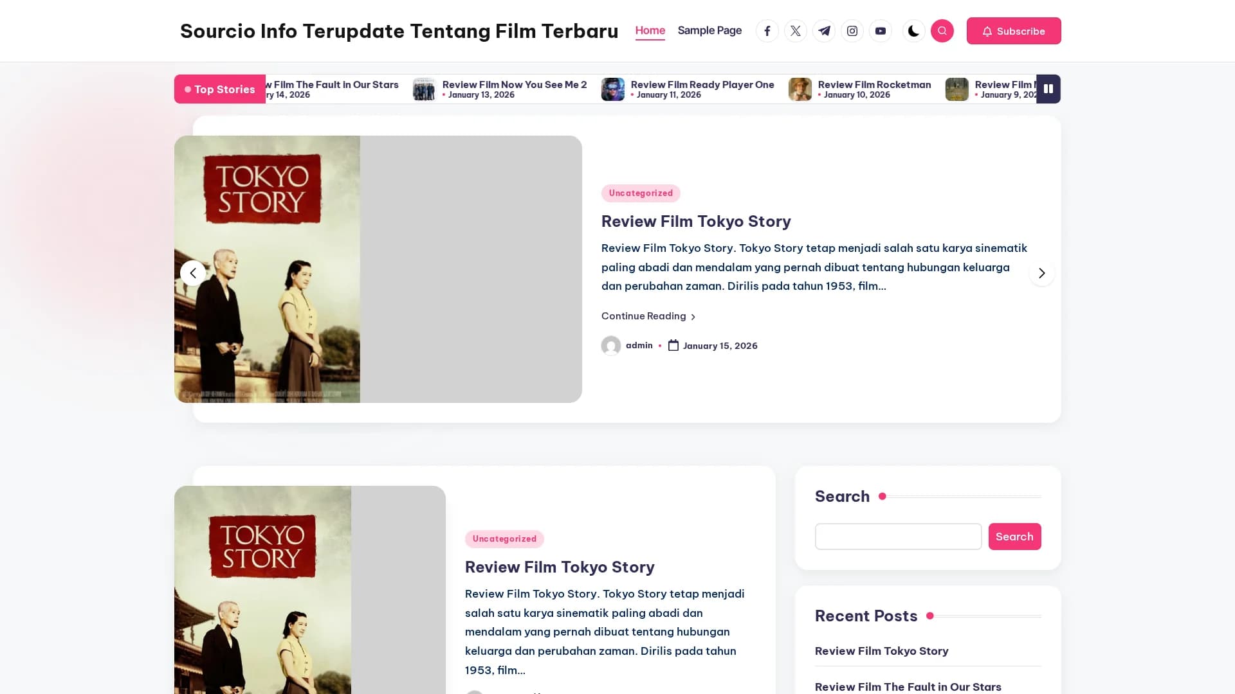This screenshot has height=694, width=1235.
Task: Open recent post Review Film The Fault in Our Stars
Action: (908, 687)
